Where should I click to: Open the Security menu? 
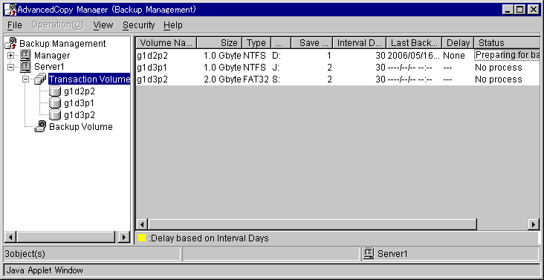tap(138, 25)
